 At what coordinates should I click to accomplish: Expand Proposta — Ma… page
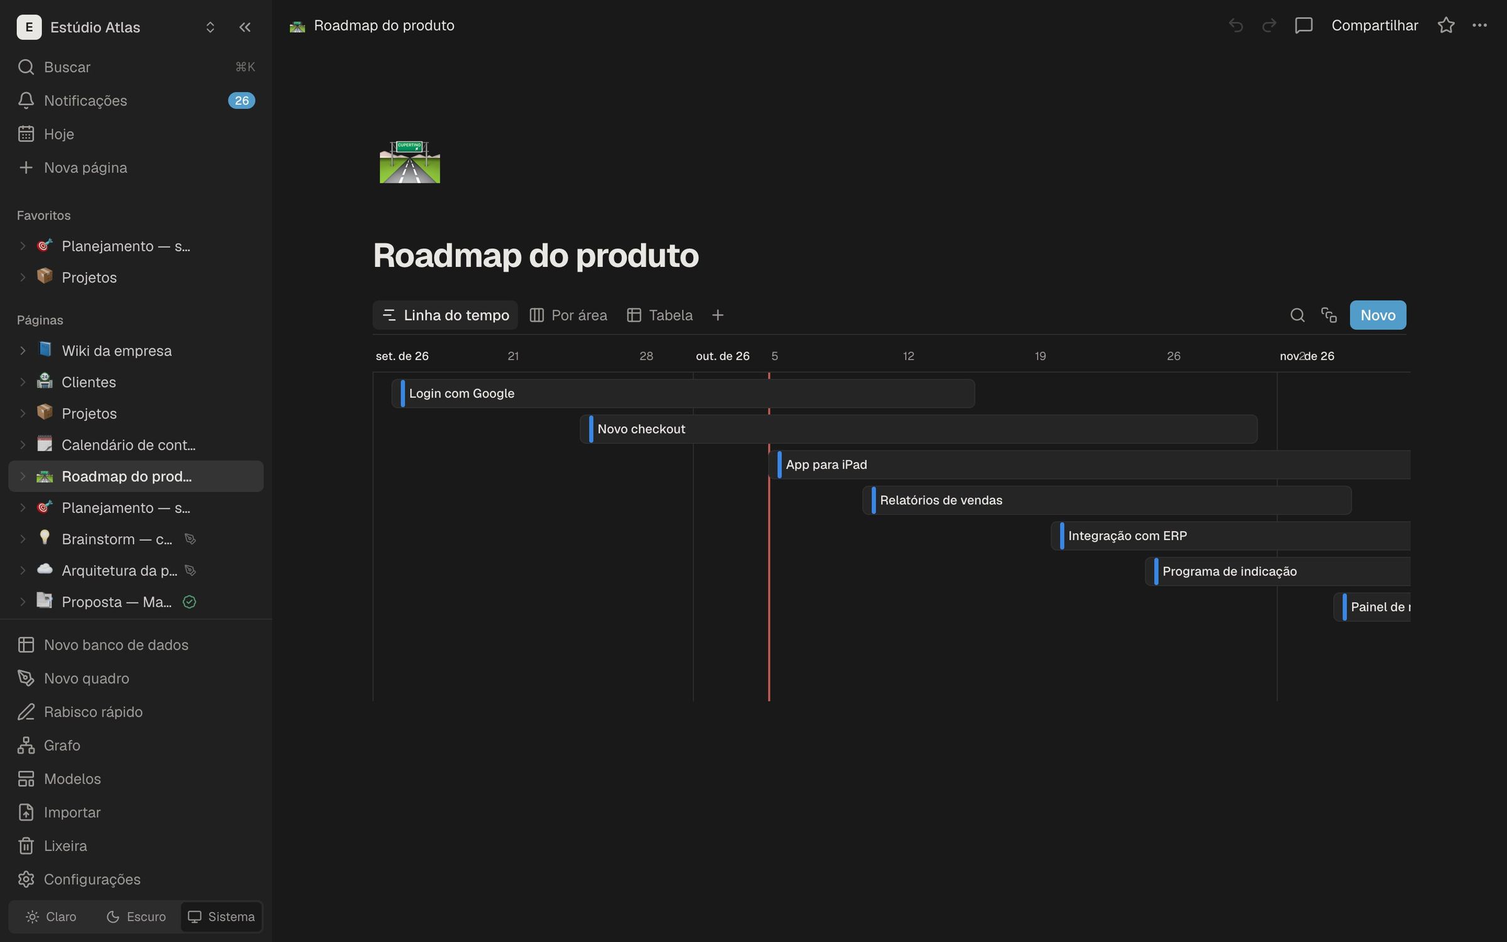point(23,602)
